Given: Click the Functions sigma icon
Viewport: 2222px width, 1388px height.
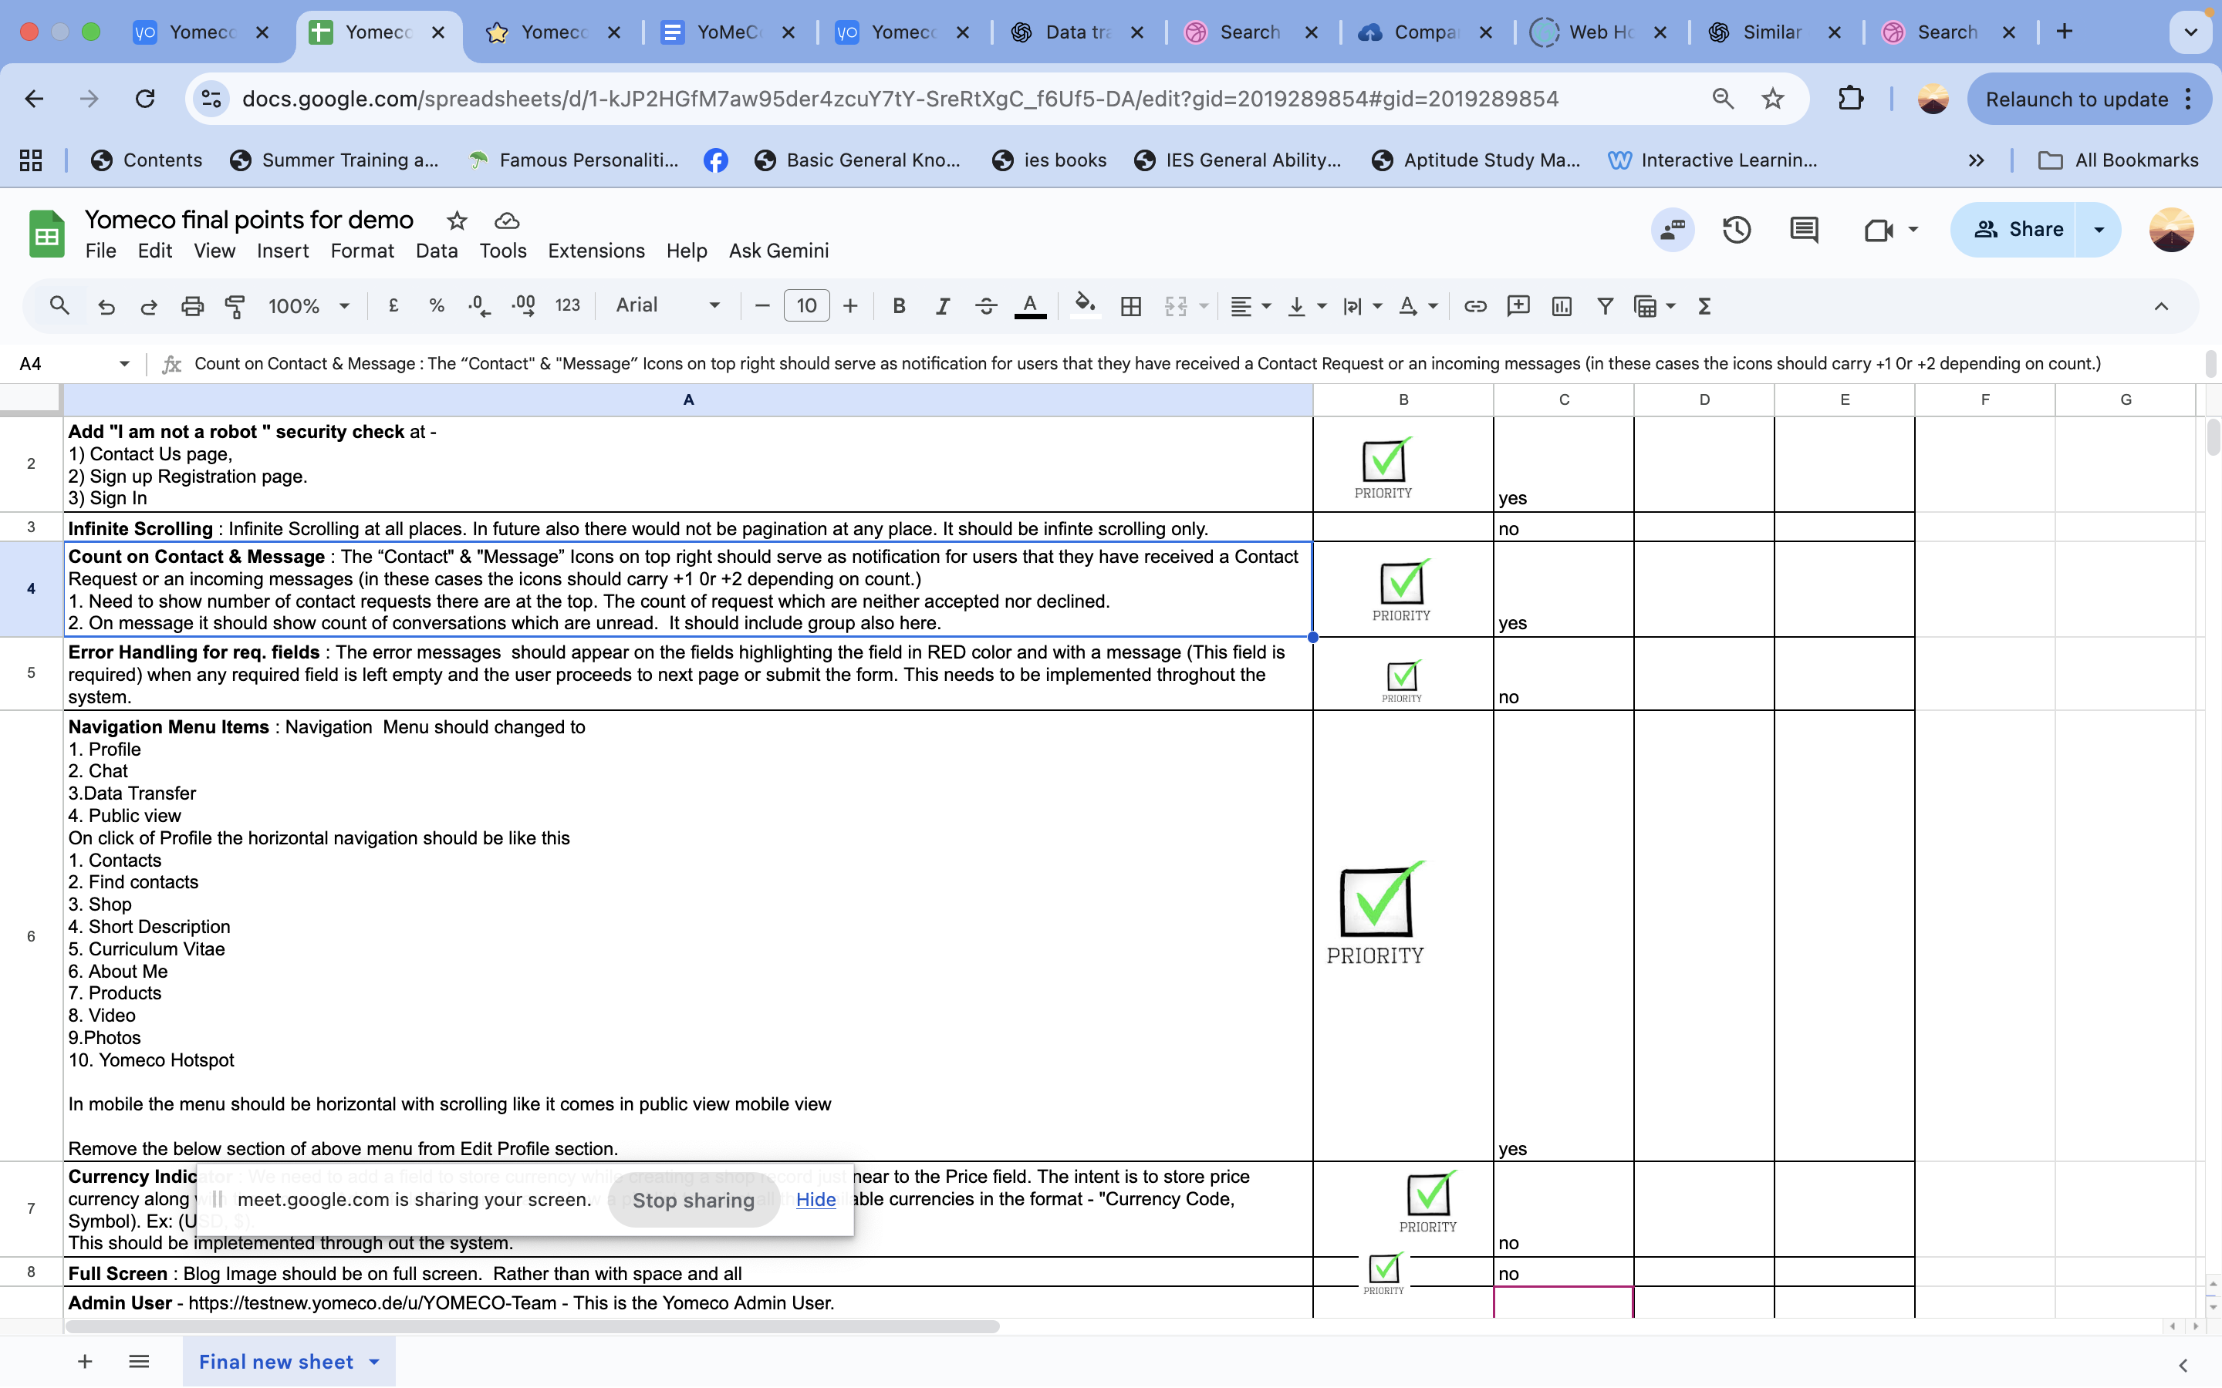Looking at the screenshot, I should tap(1704, 307).
